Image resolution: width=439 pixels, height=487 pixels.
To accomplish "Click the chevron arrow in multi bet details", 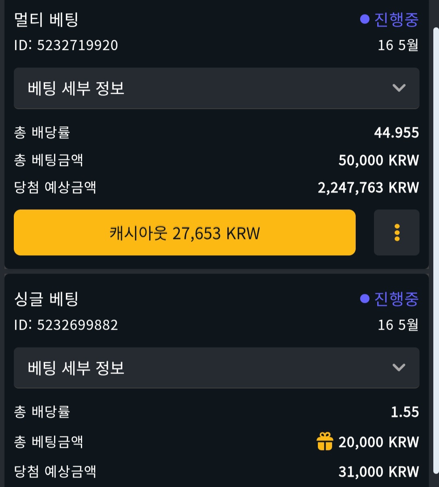I will click(399, 88).
